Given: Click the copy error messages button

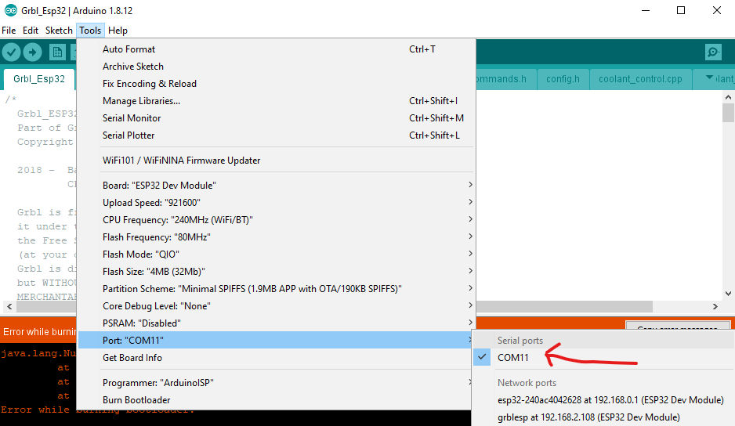Looking at the screenshot, I should tap(678, 325).
